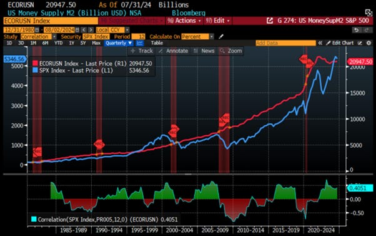Click the Percent Calculate On field
The width and height of the screenshot is (376, 236).
195,36
